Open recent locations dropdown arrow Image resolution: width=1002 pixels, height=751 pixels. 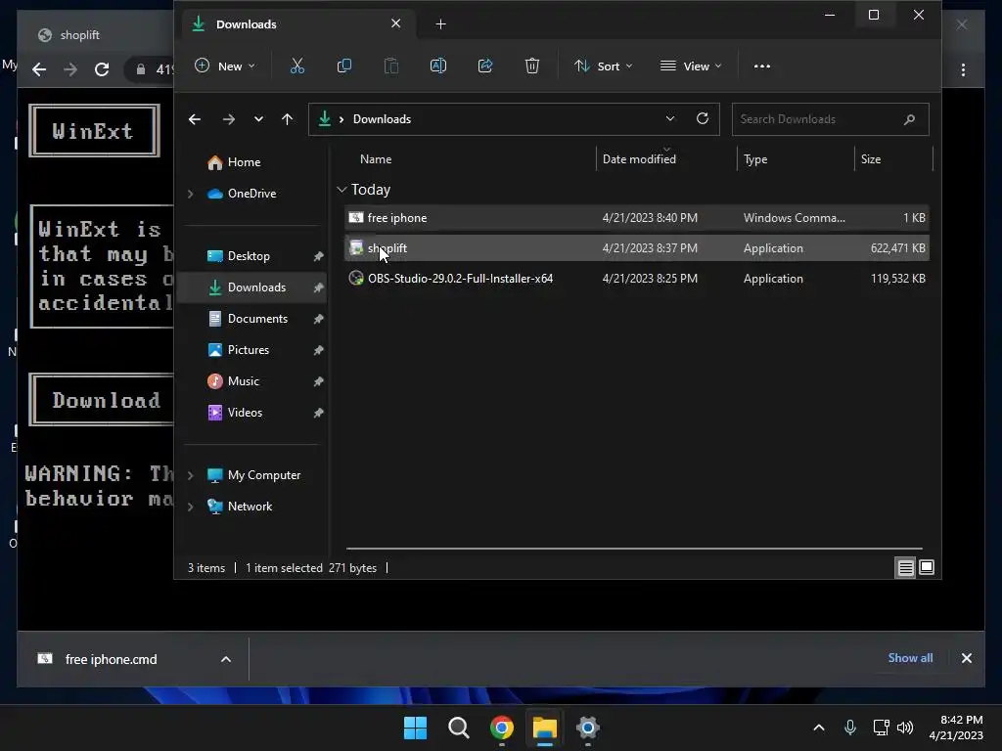(x=258, y=119)
